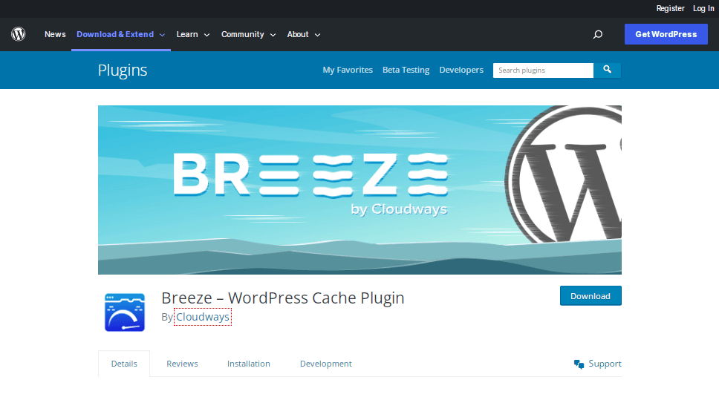719x400 pixels.
Task: Switch to the Development tab
Action: 325,364
